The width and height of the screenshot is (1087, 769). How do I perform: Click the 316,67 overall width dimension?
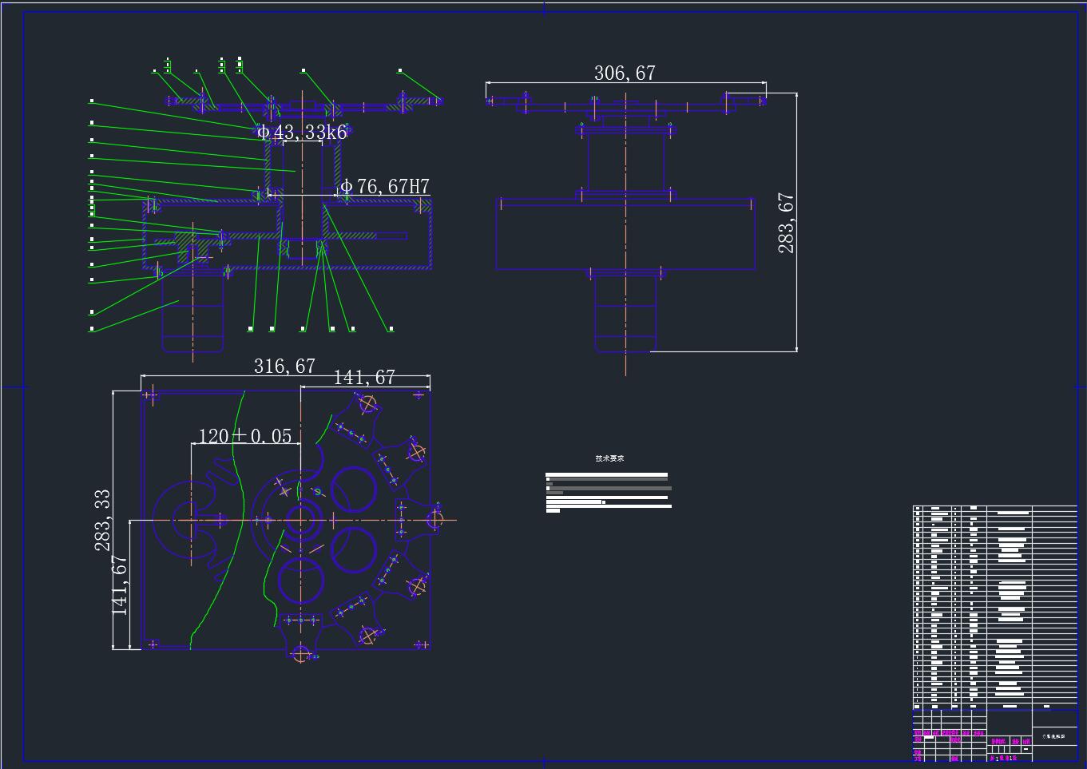(x=284, y=367)
